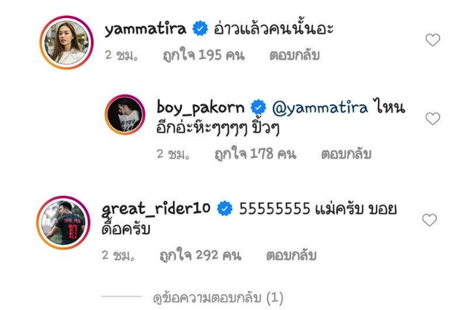The width and height of the screenshot is (463, 310).
Task: View the 195 likes on yammatira's comment
Action: tap(204, 55)
